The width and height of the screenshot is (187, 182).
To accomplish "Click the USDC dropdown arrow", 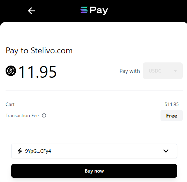I will [175, 71].
